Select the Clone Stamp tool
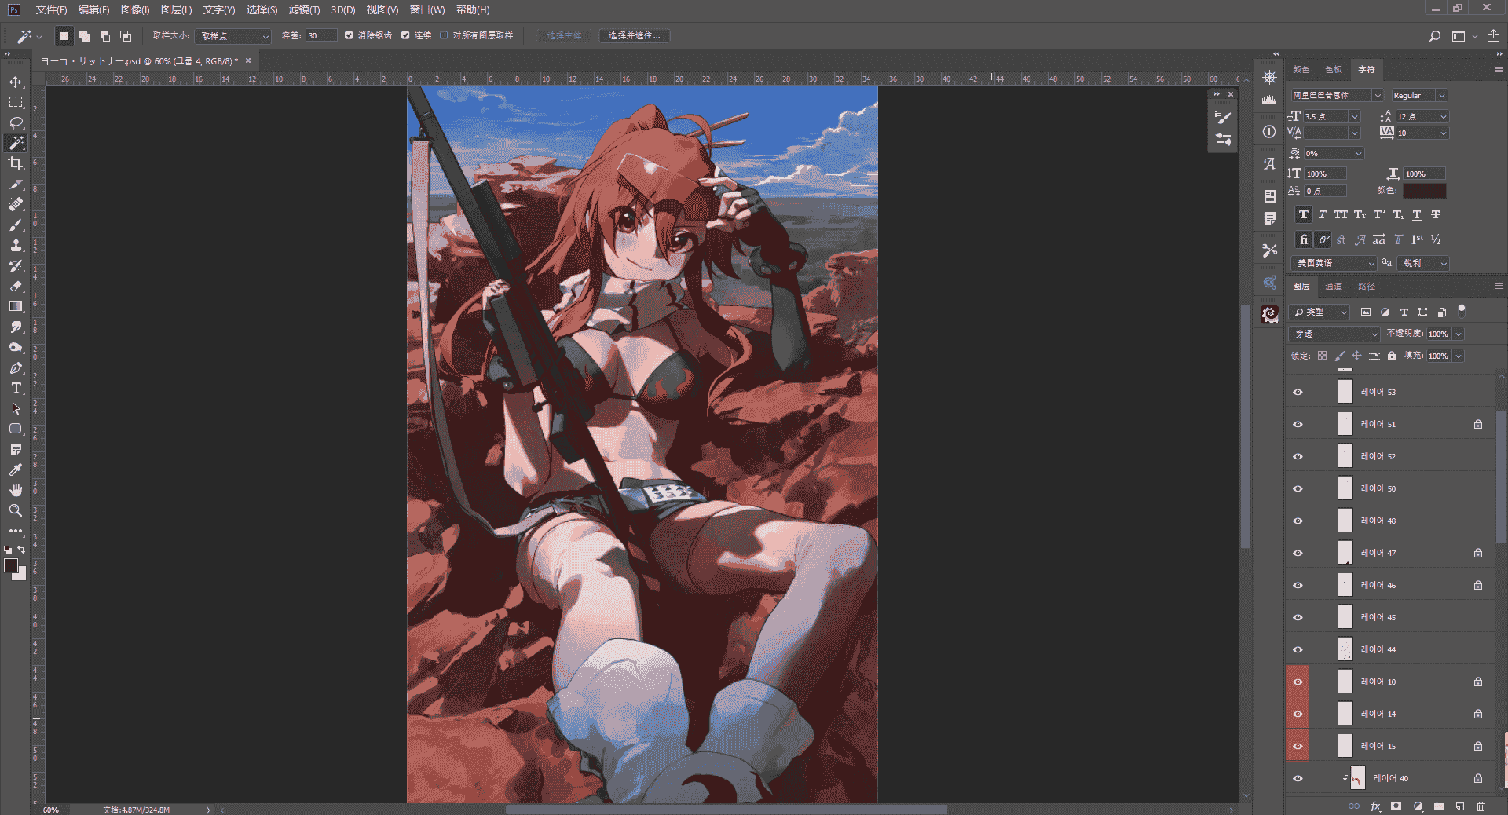 pyautogui.click(x=16, y=245)
